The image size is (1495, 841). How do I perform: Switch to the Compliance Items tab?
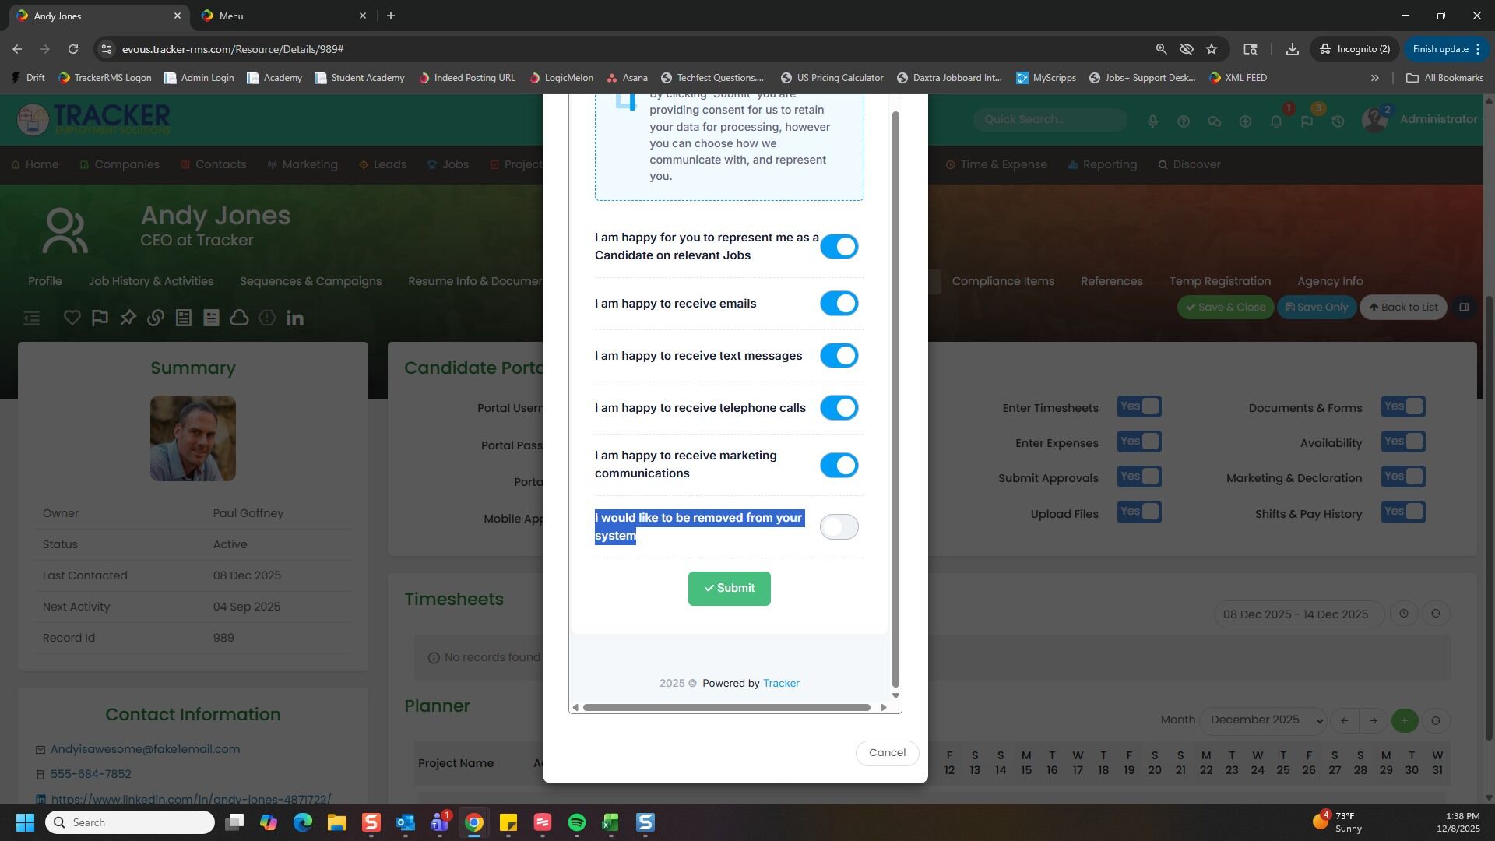coord(1002,281)
